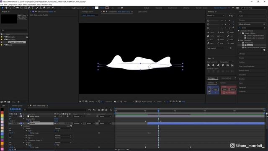268x151 pixels.
Task: Toggle the Path stopwatch under Shape 2
Action: [31, 133]
